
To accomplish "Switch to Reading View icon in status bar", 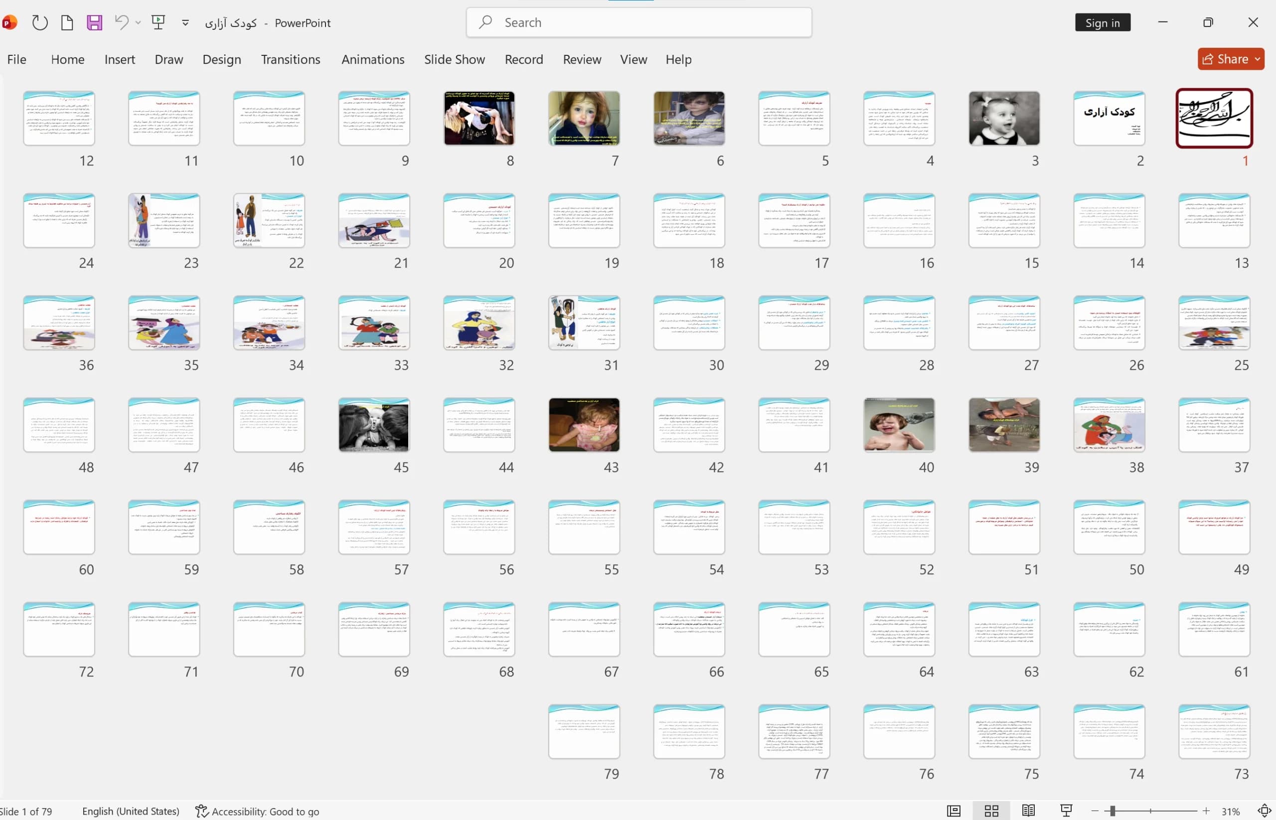I will tap(1028, 811).
